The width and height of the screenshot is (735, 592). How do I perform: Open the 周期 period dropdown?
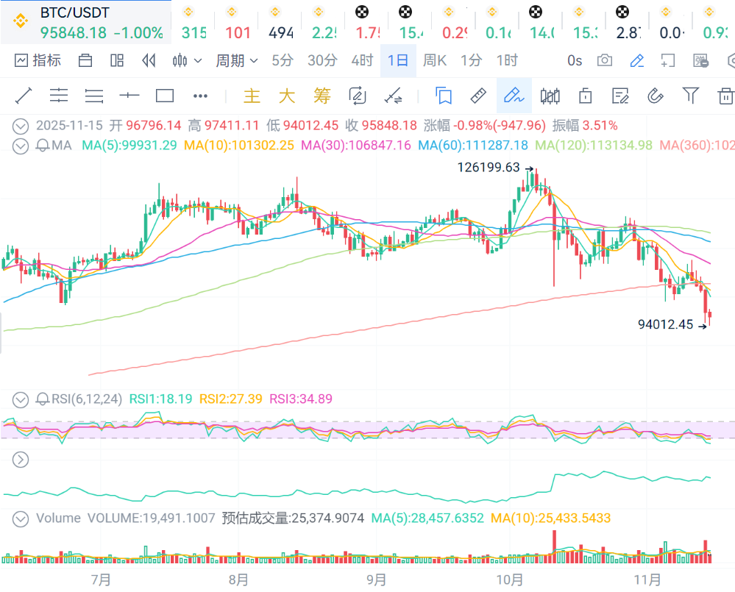click(236, 60)
